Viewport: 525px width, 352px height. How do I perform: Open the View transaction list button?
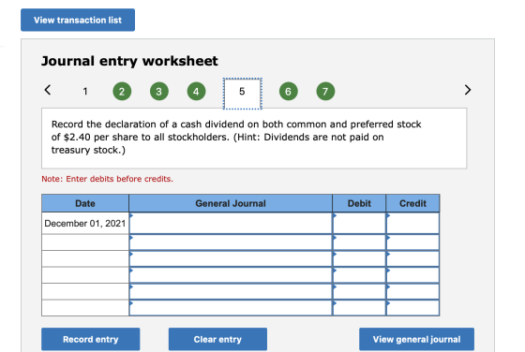[78, 20]
